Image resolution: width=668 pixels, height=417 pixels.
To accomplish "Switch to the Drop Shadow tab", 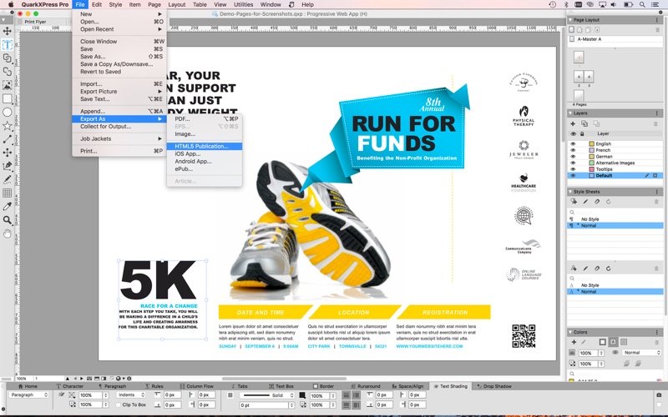I will [x=497, y=386].
